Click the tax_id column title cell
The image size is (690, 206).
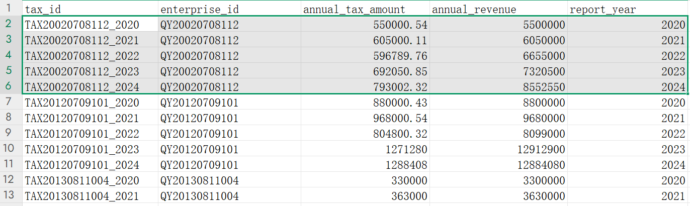[90, 9]
